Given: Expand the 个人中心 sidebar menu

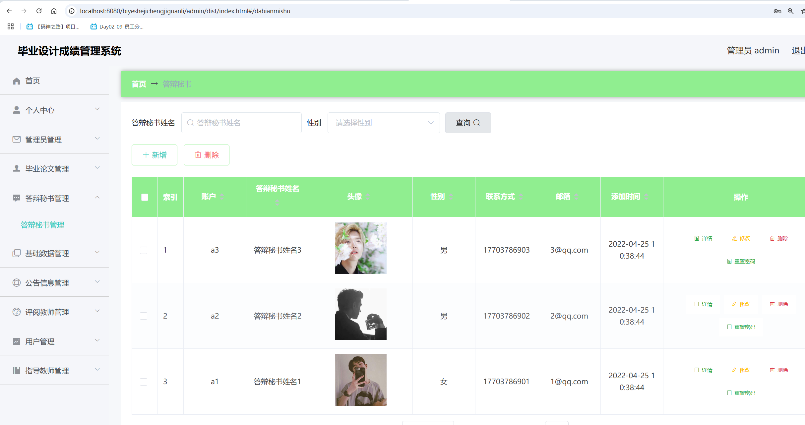Looking at the screenshot, I should 55,110.
